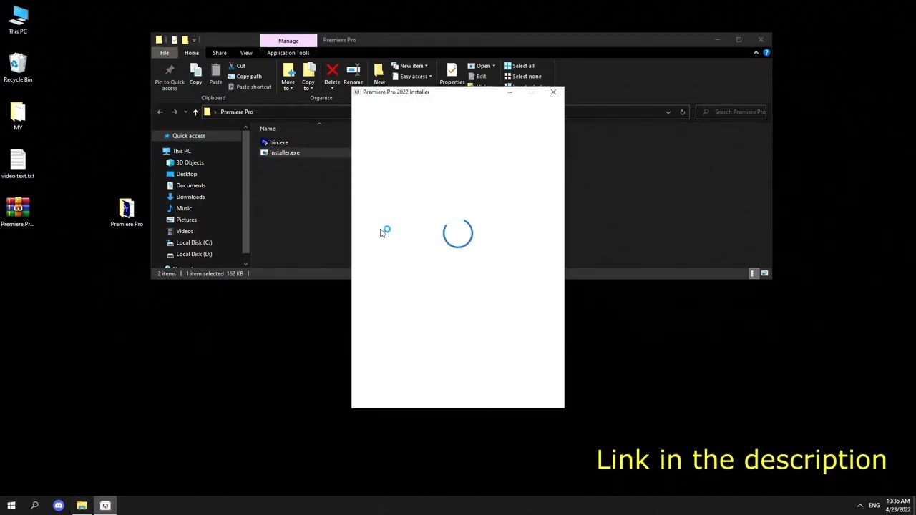Open Customize Quick Access Toolbar dropdown
This screenshot has width=916, height=515.
click(x=193, y=40)
